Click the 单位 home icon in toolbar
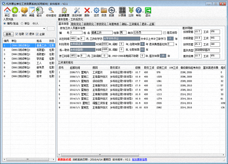This screenshot has width=228, height=164. tap(7, 11)
